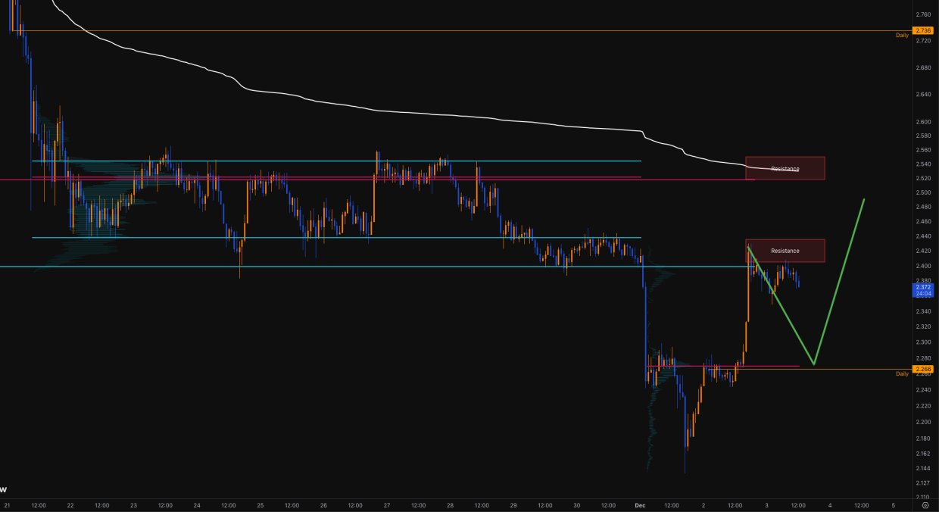This screenshot has width=939, height=512.
Task: Click the 2.200 price axis label
Action: [x=923, y=422]
